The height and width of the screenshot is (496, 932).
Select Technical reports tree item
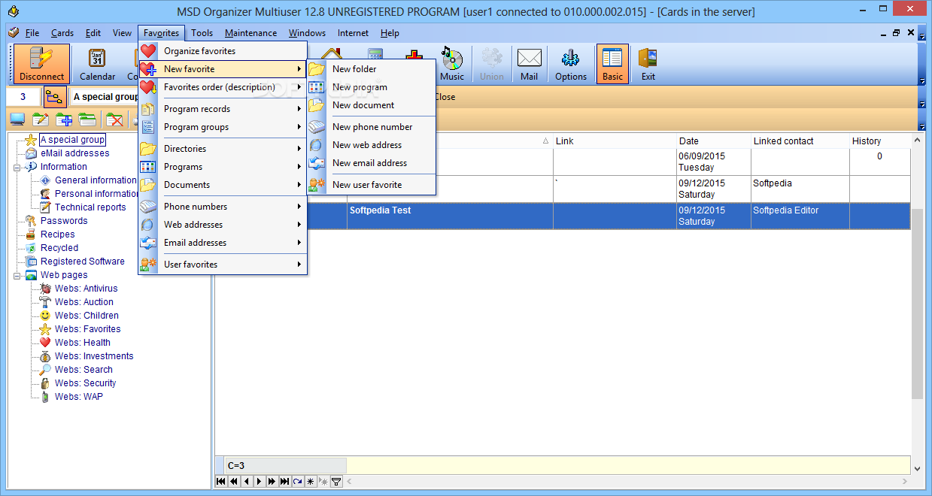point(90,207)
